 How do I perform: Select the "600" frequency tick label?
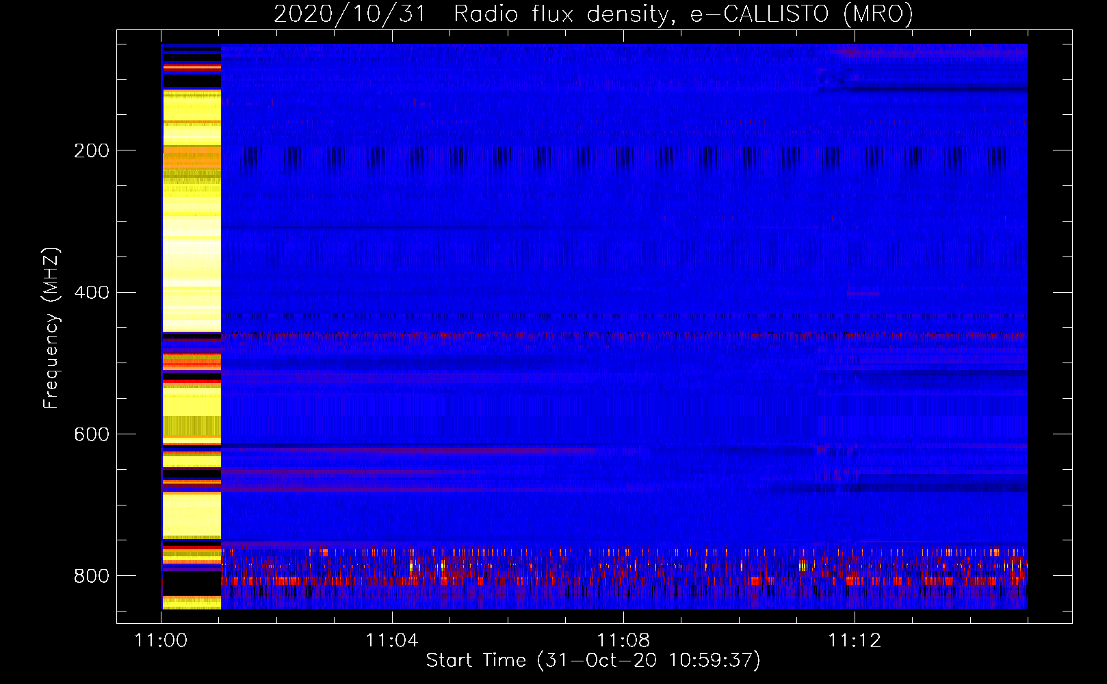tap(92, 435)
